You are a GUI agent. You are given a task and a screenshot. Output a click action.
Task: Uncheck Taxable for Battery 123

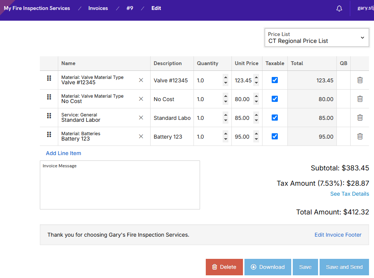275,136
